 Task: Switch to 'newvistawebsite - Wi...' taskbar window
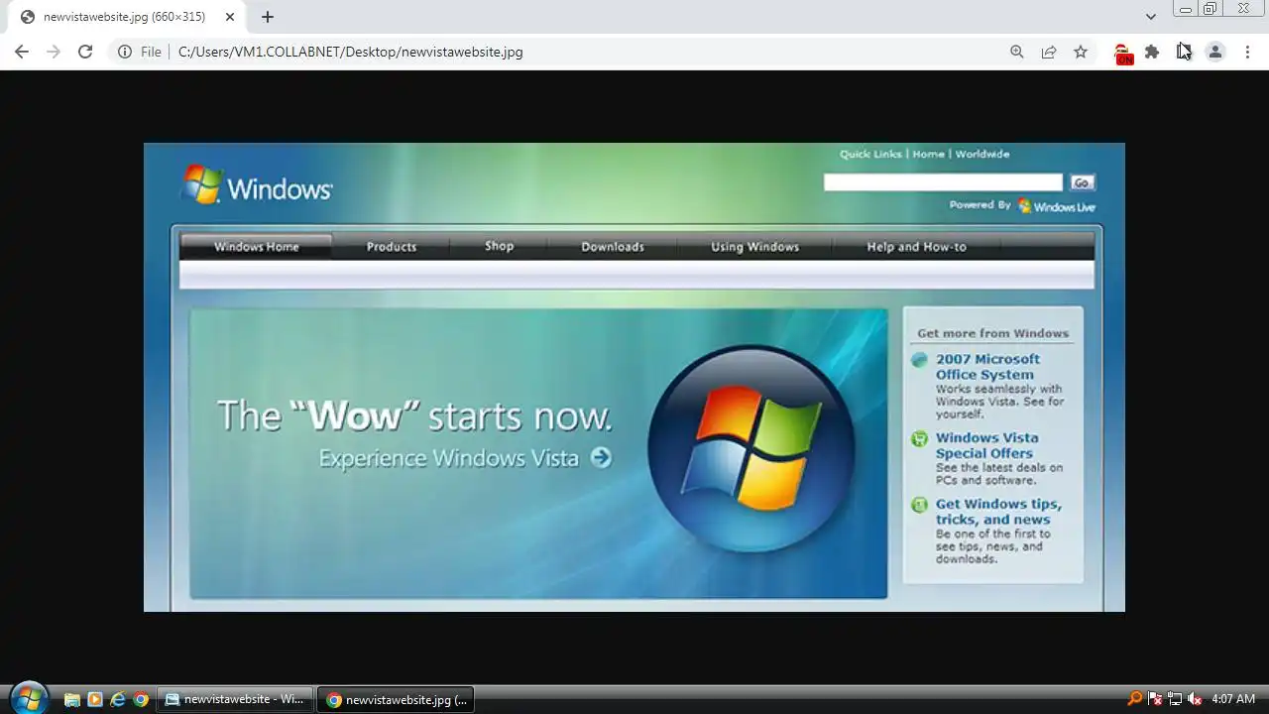coord(236,699)
